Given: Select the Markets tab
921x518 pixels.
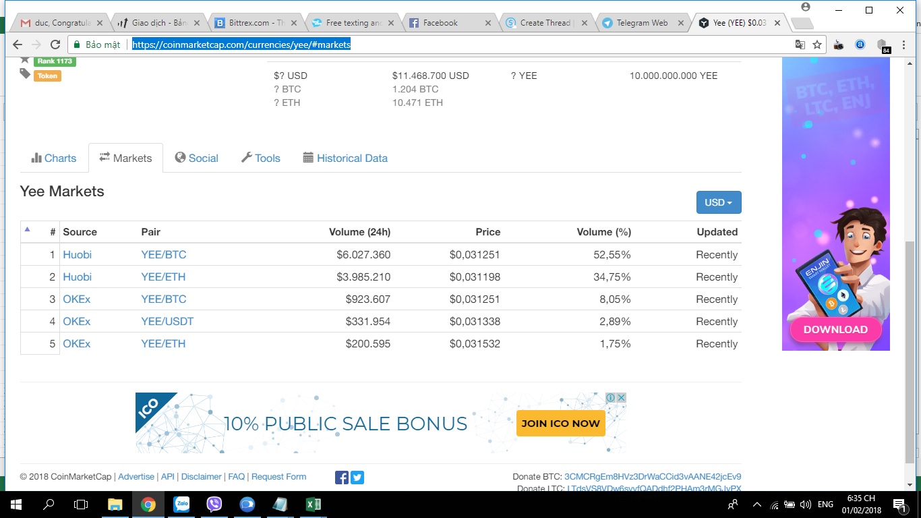Looking at the screenshot, I should [x=126, y=158].
